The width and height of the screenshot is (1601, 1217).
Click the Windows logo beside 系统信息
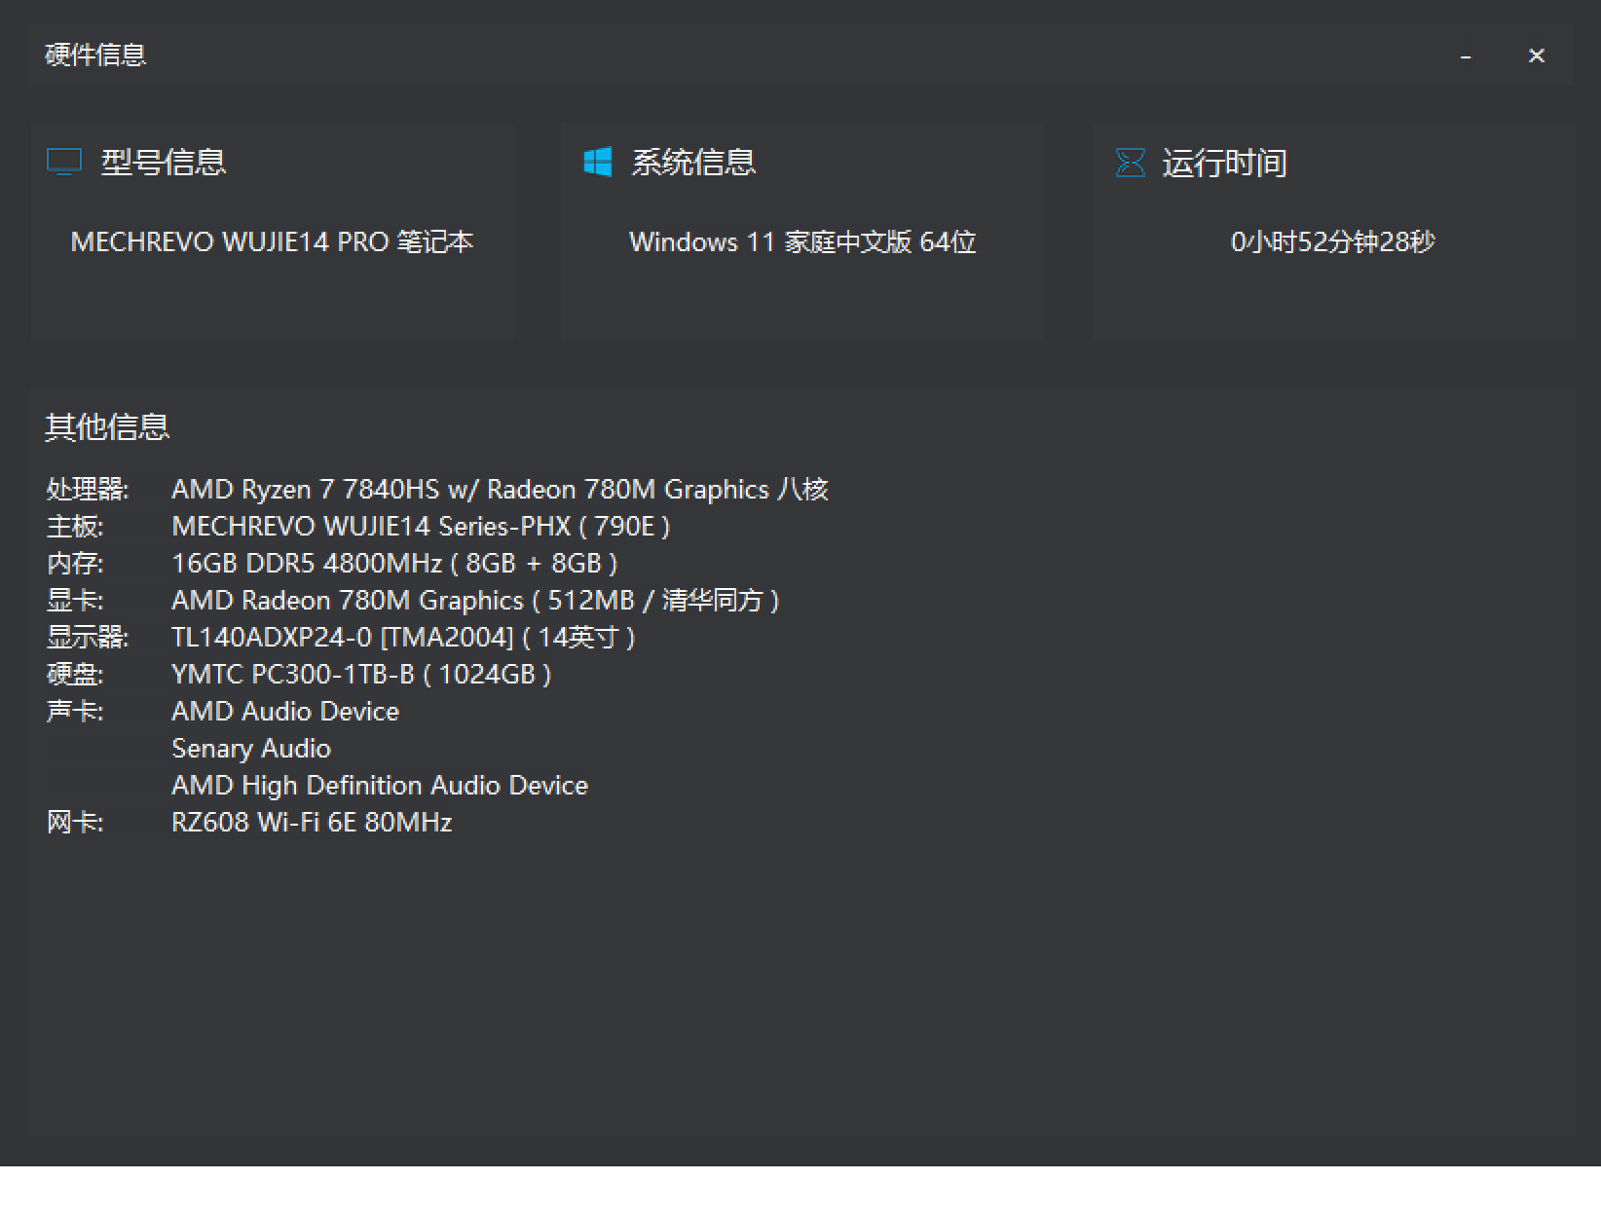pyautogui.click(x=597, y=162)
